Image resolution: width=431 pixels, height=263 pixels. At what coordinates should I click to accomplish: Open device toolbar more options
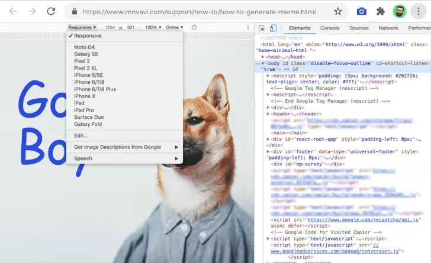tap(248, 27)
